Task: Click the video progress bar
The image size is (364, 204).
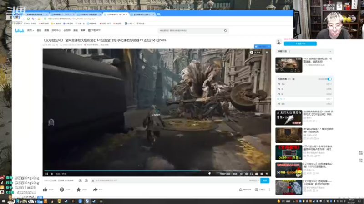Action: pos(157,171)
